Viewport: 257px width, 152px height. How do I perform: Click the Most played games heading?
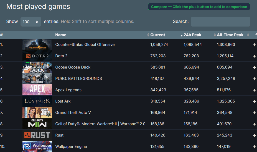38,7
